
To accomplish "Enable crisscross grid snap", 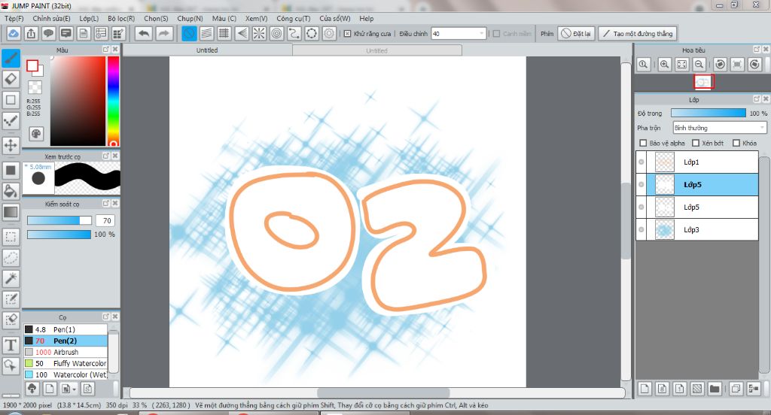I will point(224,33).
